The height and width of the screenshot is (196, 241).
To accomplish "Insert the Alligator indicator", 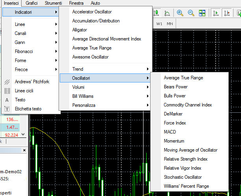I will [x=80, y=30].
